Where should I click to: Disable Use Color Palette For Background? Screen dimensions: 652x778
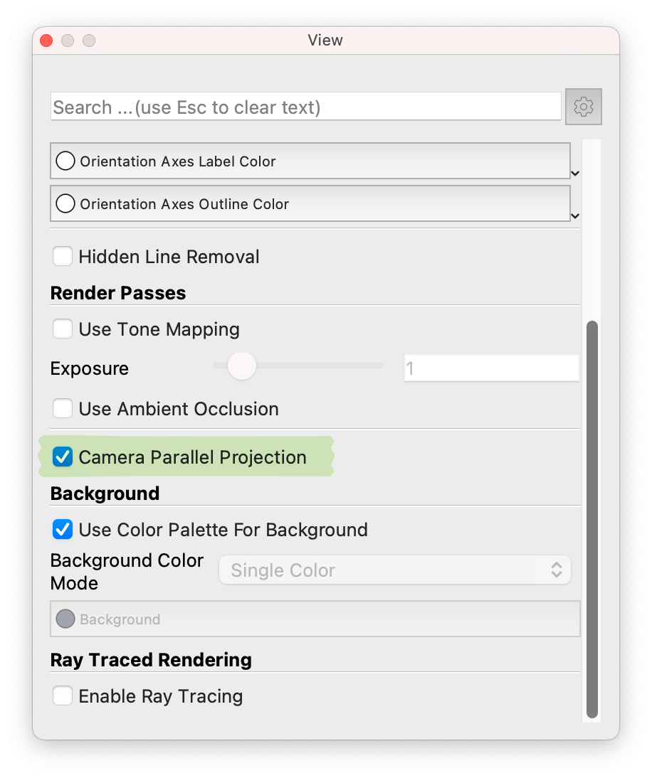(x=63, y=530)
